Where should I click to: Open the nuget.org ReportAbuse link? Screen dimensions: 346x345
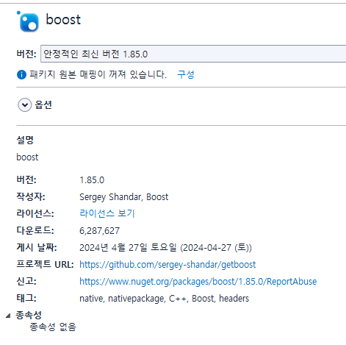coord(198,282)
